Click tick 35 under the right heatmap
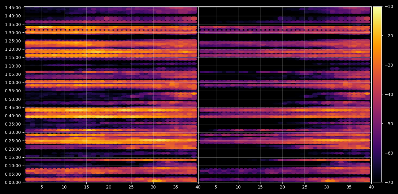This screenshot has width=398, height=194. pyautogui.click(x=349, y=187)
